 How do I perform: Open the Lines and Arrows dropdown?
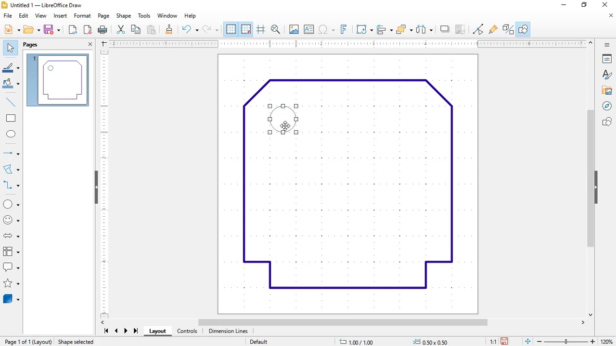click(18, 154)
